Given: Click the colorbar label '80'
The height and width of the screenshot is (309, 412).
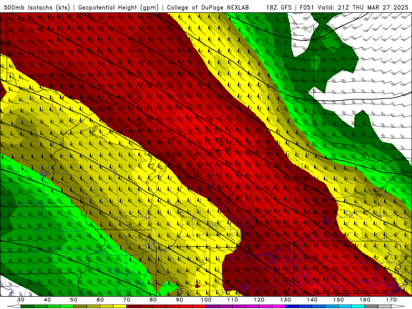Looking at the screenshot, I should click(x=153, y=300).
